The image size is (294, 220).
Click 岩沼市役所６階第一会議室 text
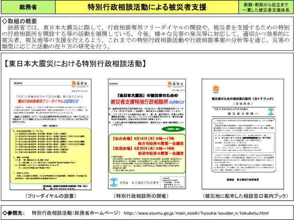tap(160, 153)
